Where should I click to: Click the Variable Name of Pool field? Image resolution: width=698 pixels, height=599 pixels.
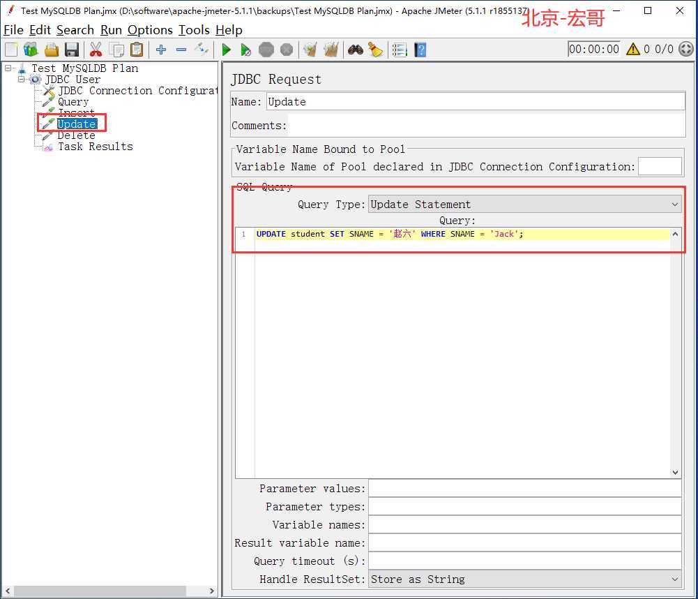[659, 166]
